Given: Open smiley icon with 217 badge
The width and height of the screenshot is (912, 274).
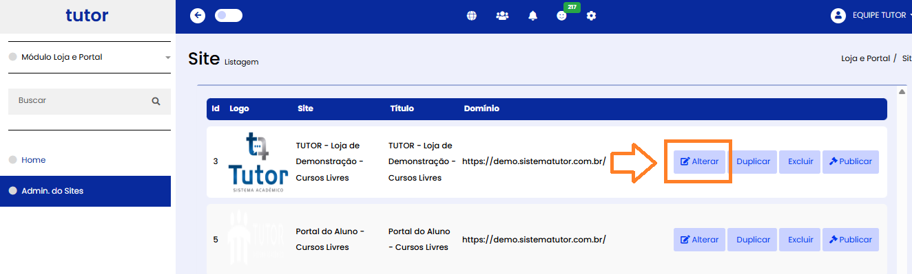Looking at the screenshot, I should 562,16.
